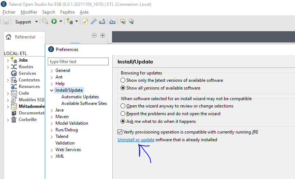The width and height of the screenshot is (295, 179).
Task: Click the Métadonnées node icon
Action: 14,106
